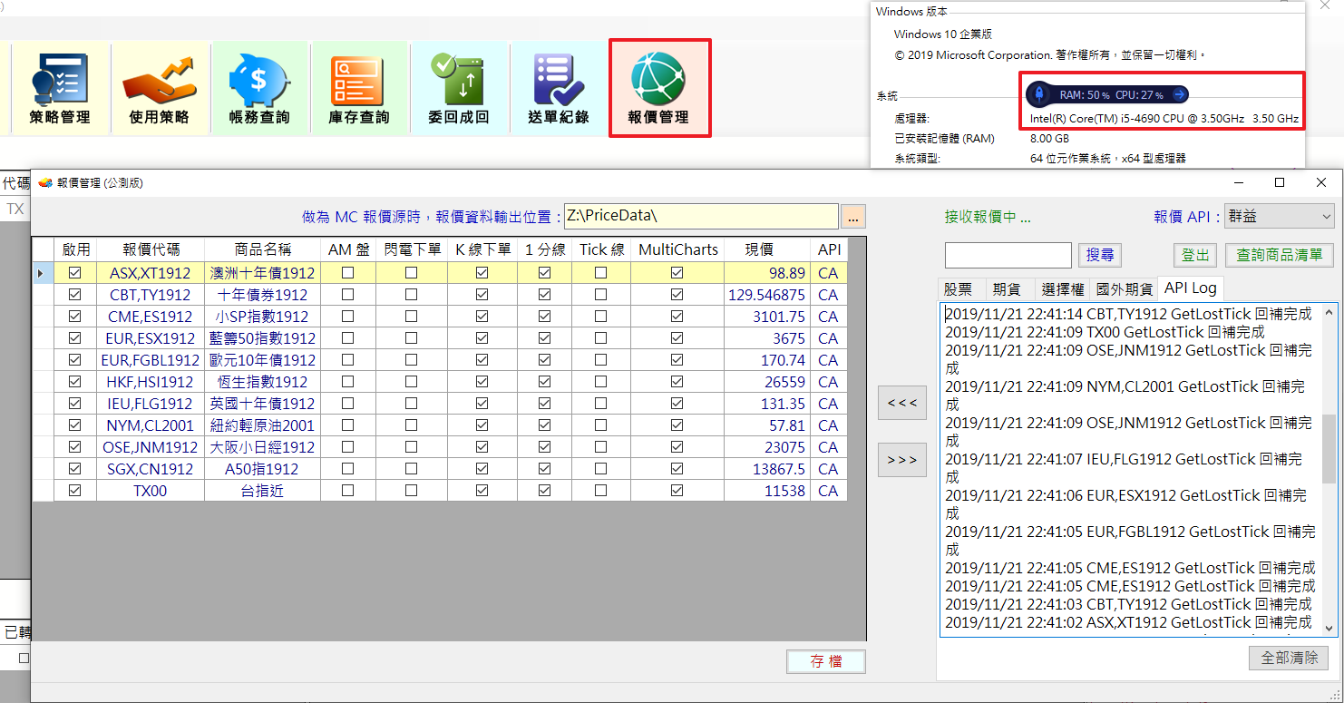Image resolution: width=1344 pixels, height=703 pixels.
Task: Switch to 期貨 tab
Action: pos(1007,288)
